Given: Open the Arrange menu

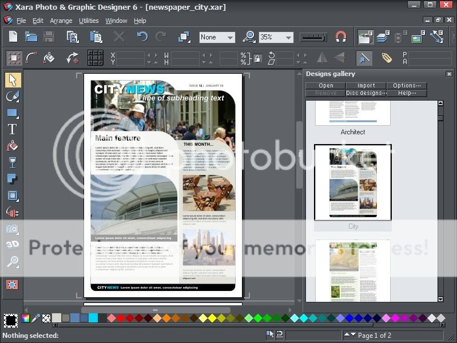Looking at the screenshot, I should point(61,21).
